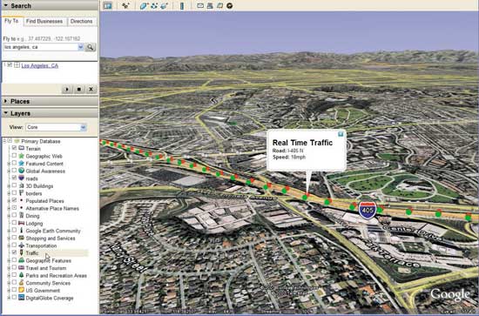
Task: Check the Lodging layer checkbox
Action: (x=14, y=223)
